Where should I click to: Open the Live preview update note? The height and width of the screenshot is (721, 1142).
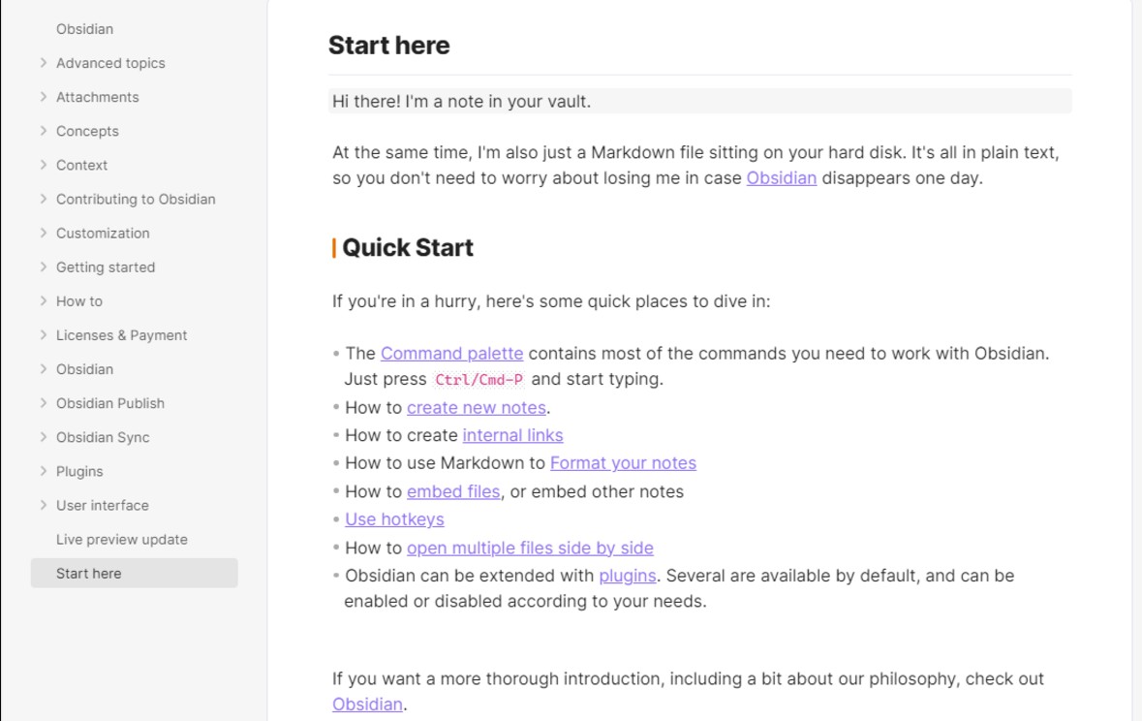(122, 540)
